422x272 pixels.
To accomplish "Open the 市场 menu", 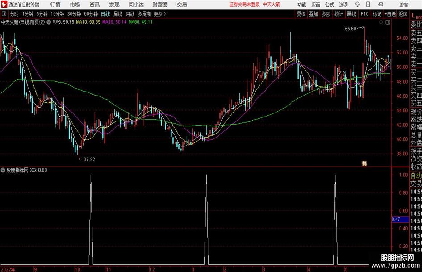I will (x=75, y=4).
